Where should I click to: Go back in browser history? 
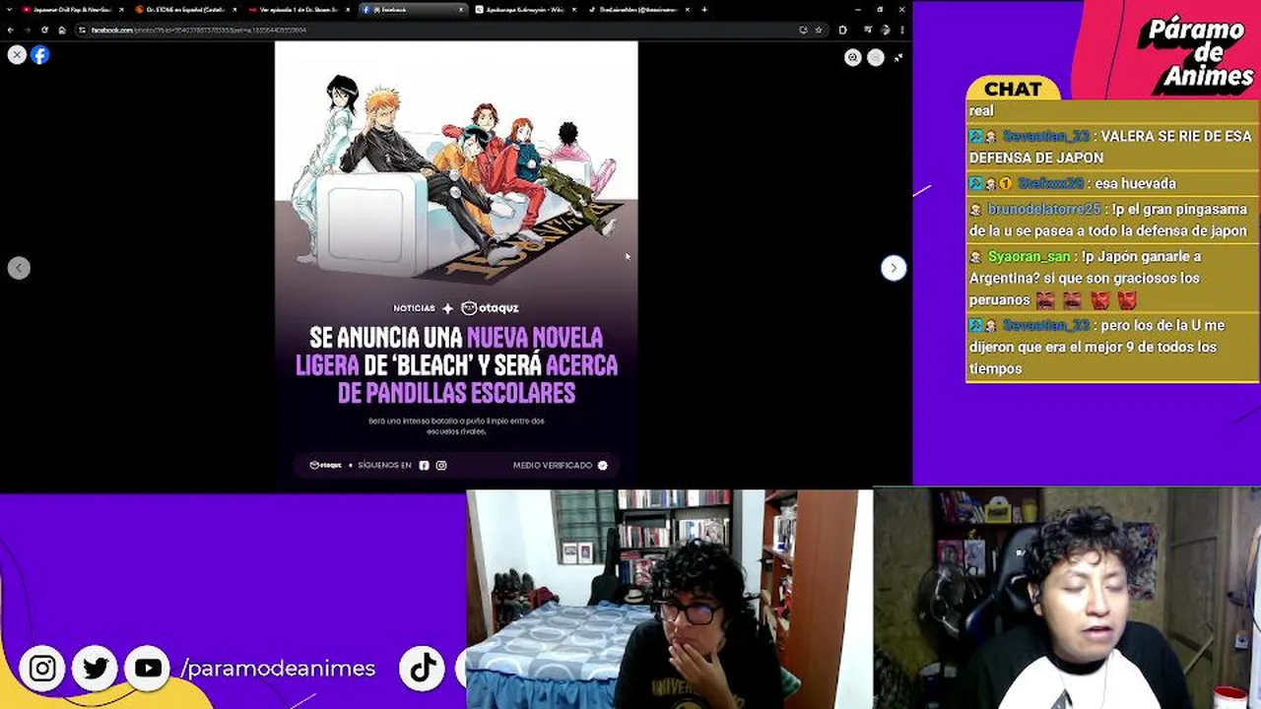click(11, 30)
